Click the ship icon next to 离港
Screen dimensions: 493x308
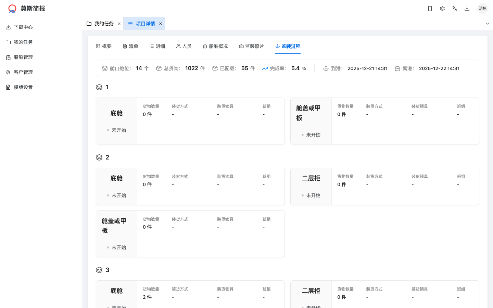(397, 68)
